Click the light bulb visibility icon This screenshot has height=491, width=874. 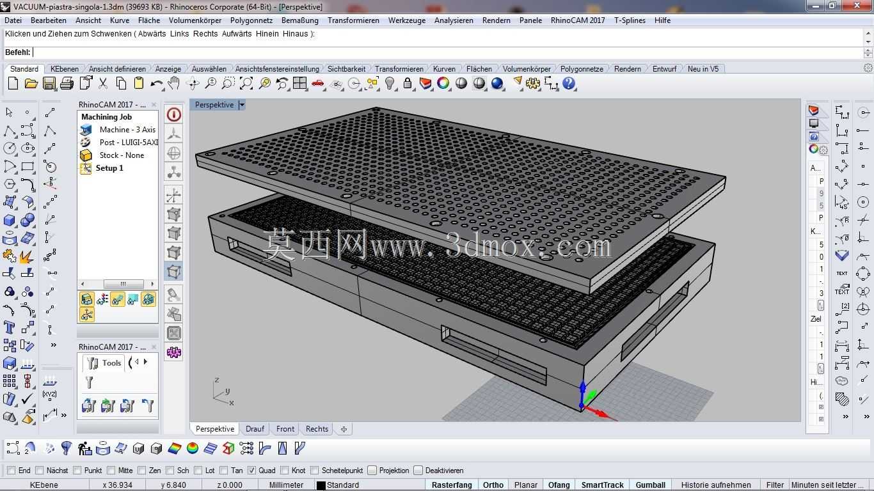(389, 83)
